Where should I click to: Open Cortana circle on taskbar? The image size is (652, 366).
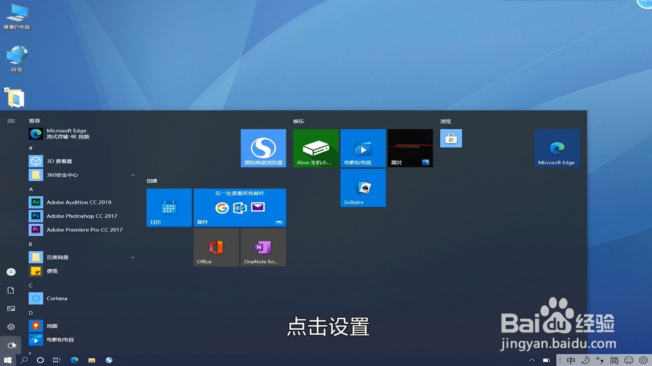tap(40, 360)
